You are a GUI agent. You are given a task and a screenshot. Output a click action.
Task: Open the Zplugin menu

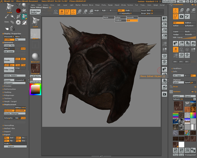coord(156,5)
